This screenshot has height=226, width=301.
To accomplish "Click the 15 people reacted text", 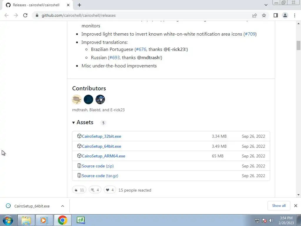I will 135,190.
